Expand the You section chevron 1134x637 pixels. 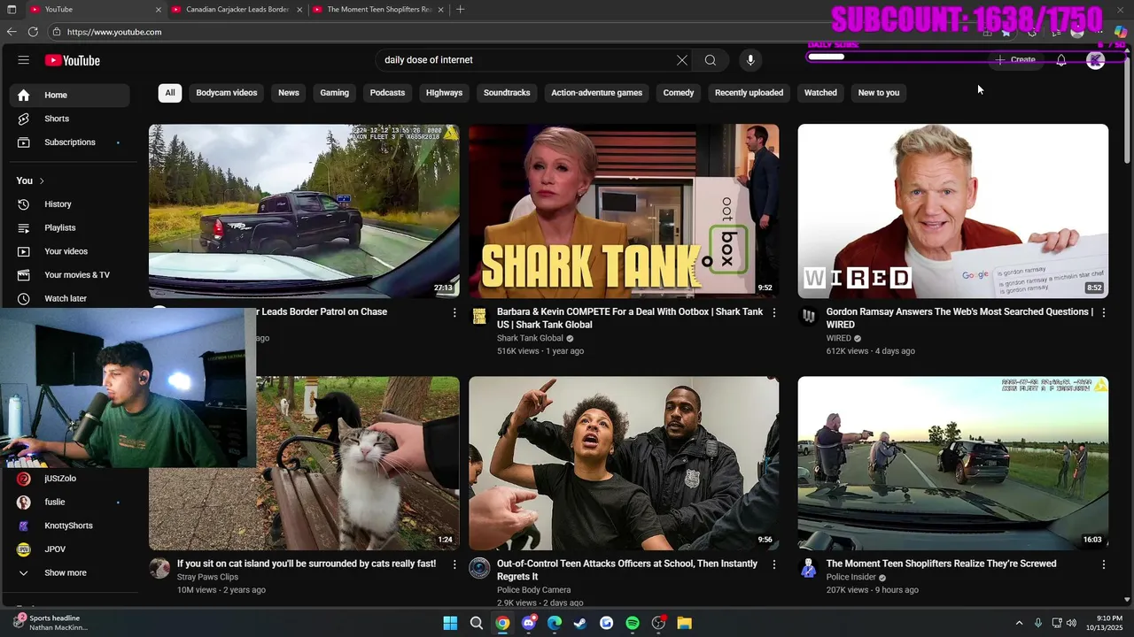(x=42, y=180)
